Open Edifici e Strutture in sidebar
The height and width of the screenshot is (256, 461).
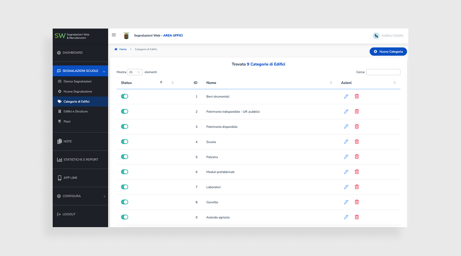75,112
